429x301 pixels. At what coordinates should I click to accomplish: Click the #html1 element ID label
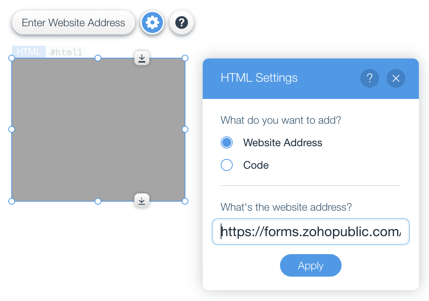pyautogui.click(x=66, y=52)
